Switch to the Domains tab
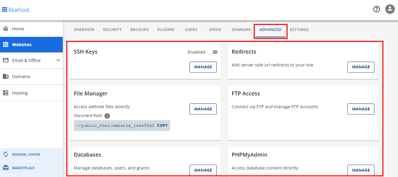 (241, 30)
